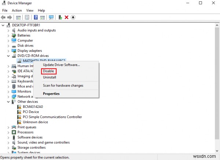This screenshot has height=160, width=220.
Task: Click the Audio inputs and outputs speaker icon
Action: pyautogui.click(x=14, y=30)
